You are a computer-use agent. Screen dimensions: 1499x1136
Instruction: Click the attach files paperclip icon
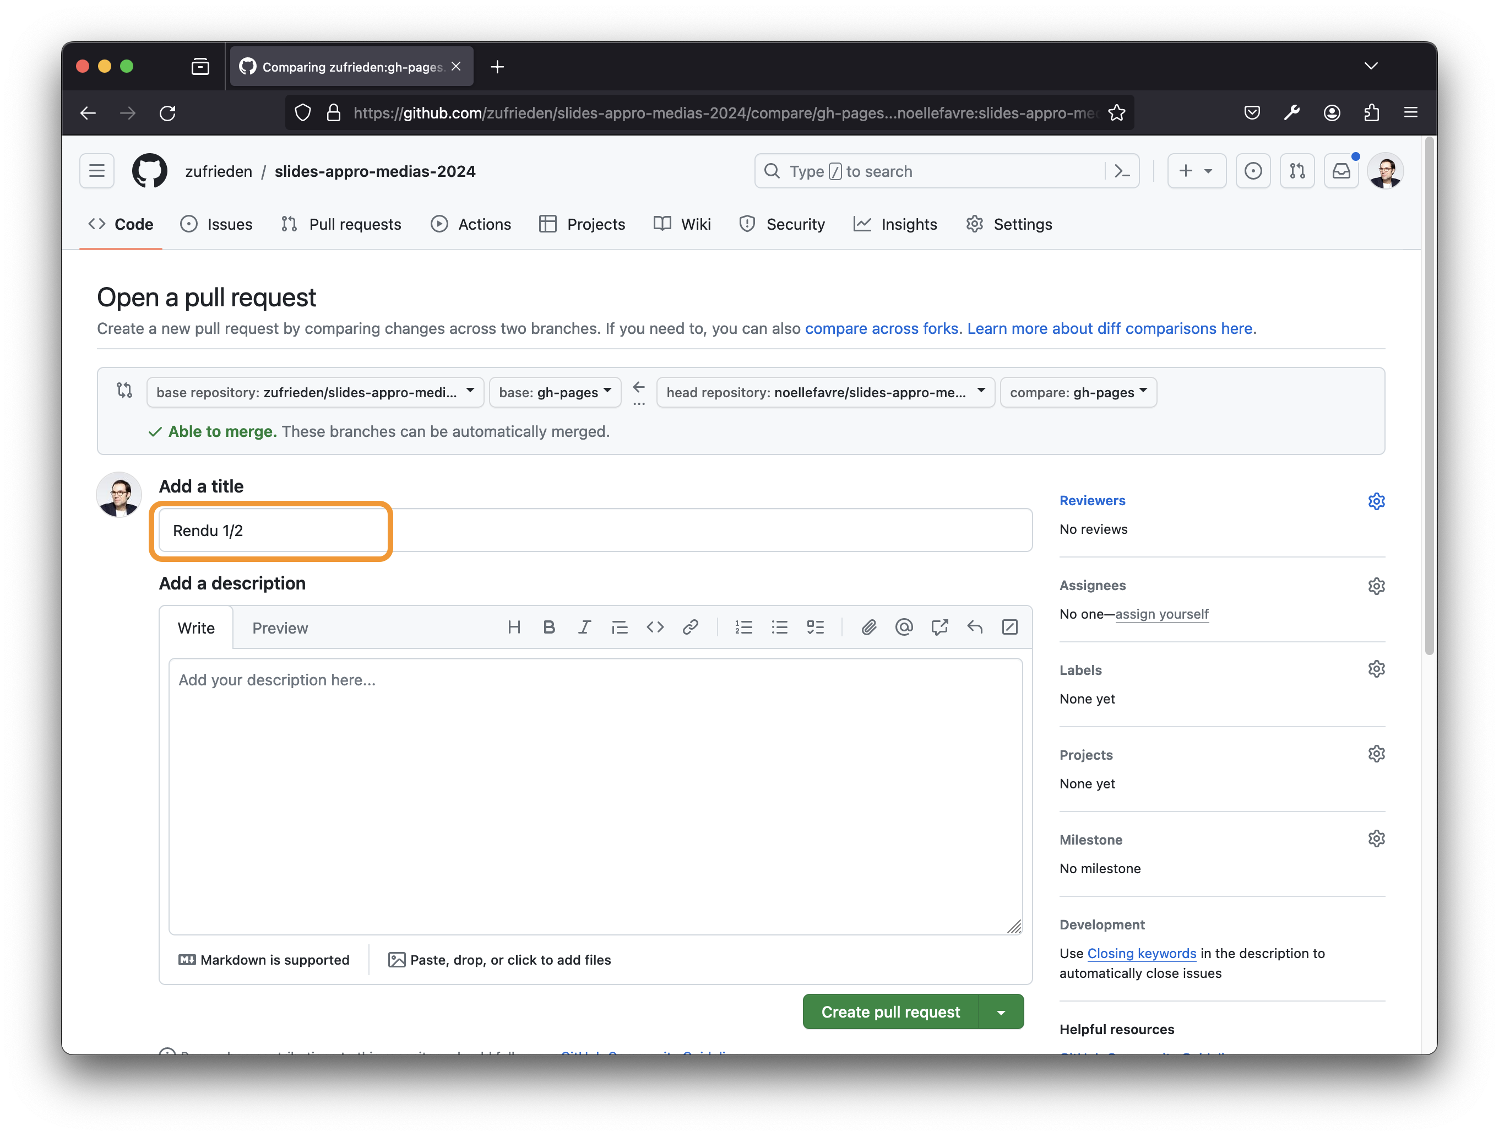(x=869, y=627)
